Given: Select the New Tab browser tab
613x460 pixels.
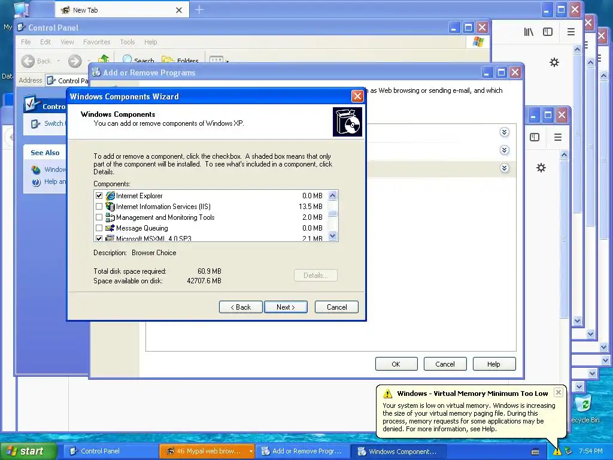Looking at the screenshot, I should (122, 10).
